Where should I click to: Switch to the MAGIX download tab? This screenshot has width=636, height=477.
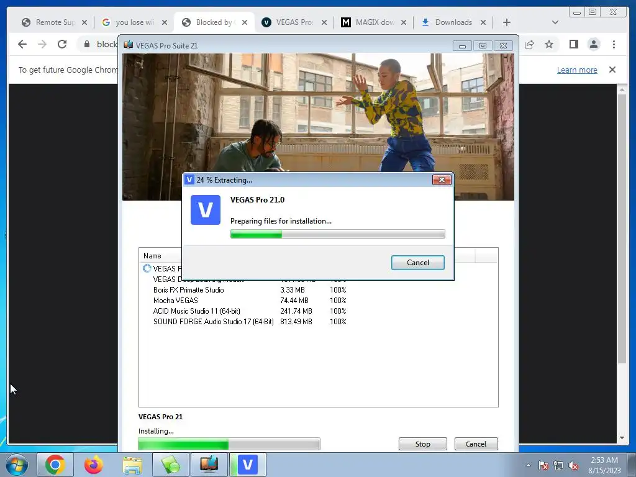373,22
